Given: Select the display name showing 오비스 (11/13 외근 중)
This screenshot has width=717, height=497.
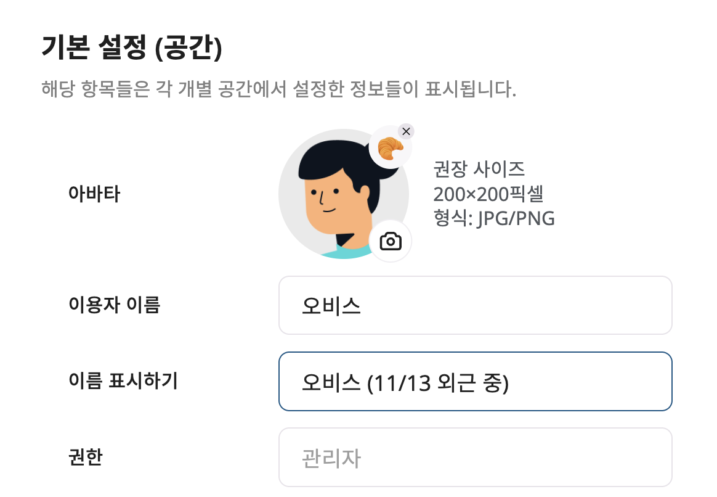Looking at the screenshot, I should (x=474, y=380).
